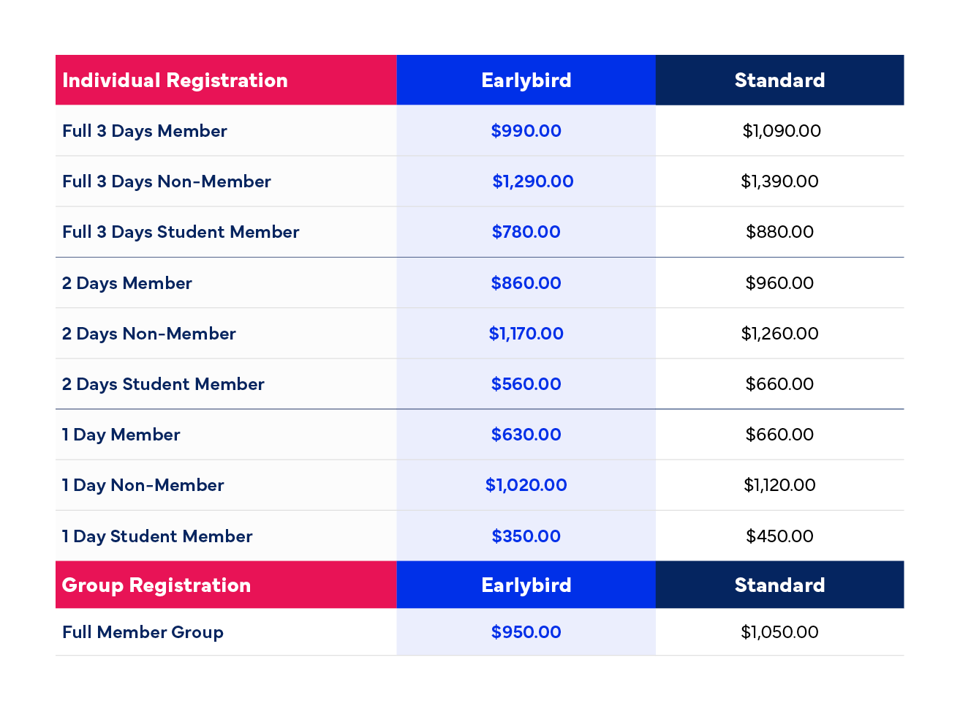This screenshot has width=960, height=701.
Task: Click the top Standard column header
Action: click(779, 80)
